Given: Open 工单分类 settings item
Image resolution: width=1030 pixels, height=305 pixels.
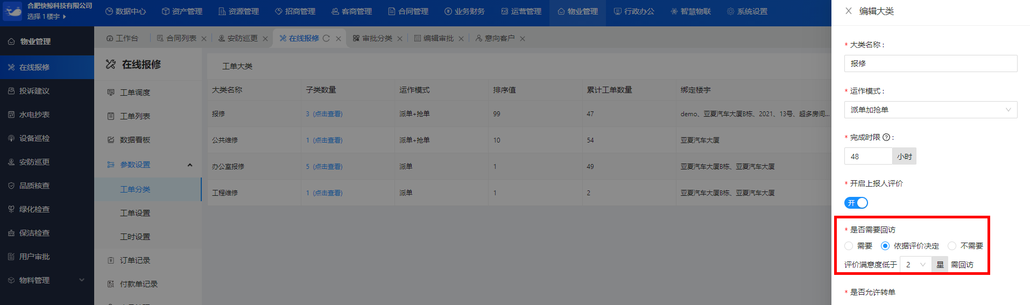Looking at the screenshot, I should tap(148, 189).
